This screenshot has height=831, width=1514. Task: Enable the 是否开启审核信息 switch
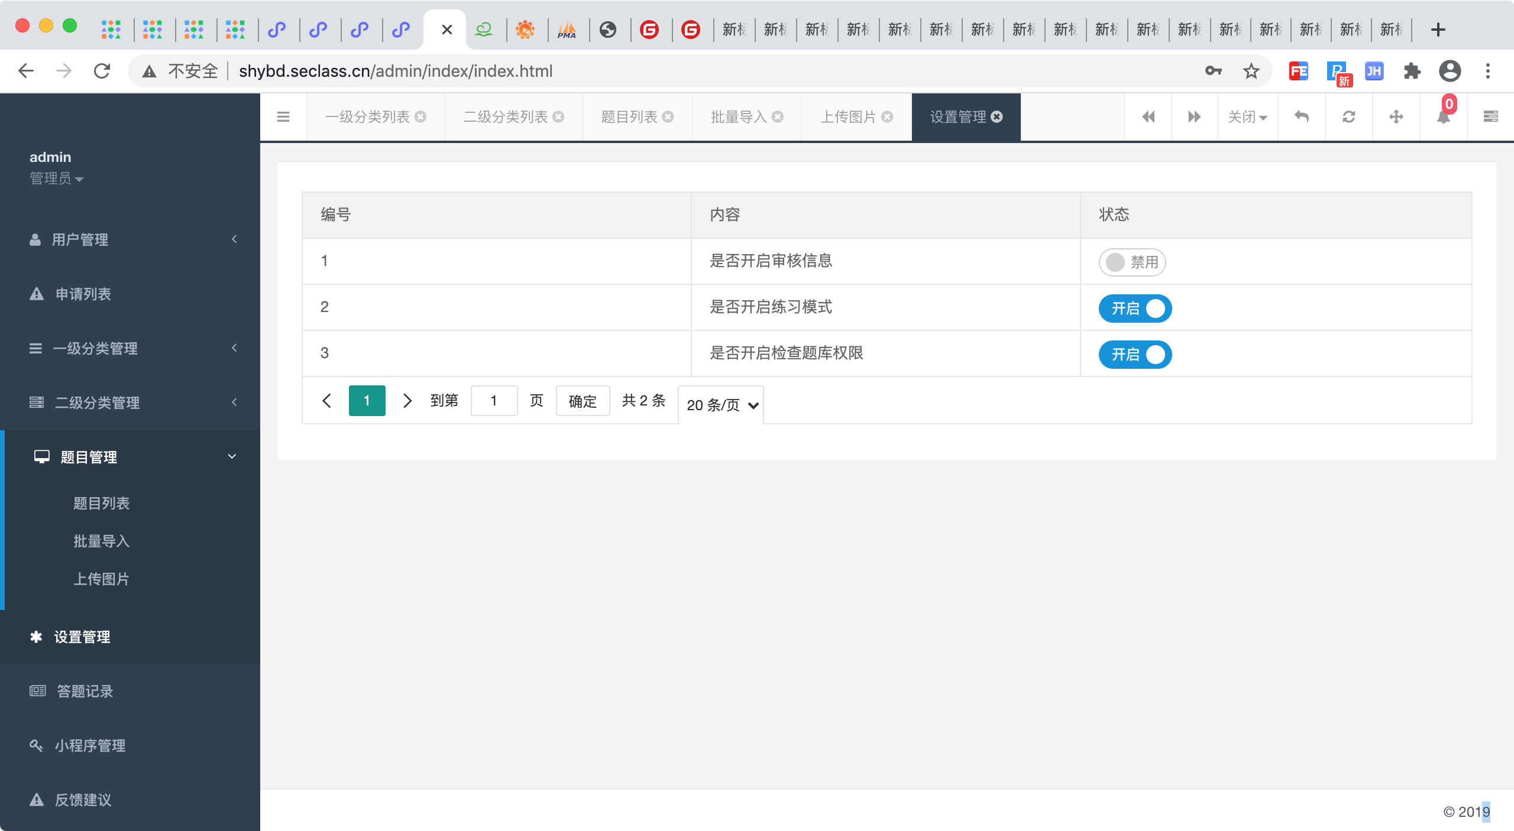pyautogui.click(x=1132, y=262)
